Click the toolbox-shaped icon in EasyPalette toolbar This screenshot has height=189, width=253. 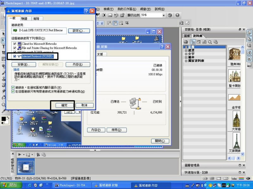pos(186,42)
